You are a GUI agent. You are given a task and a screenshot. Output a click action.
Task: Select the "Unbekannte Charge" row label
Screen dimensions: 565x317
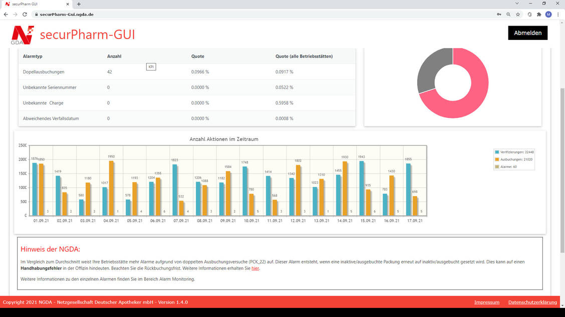[x=43, y=103]
